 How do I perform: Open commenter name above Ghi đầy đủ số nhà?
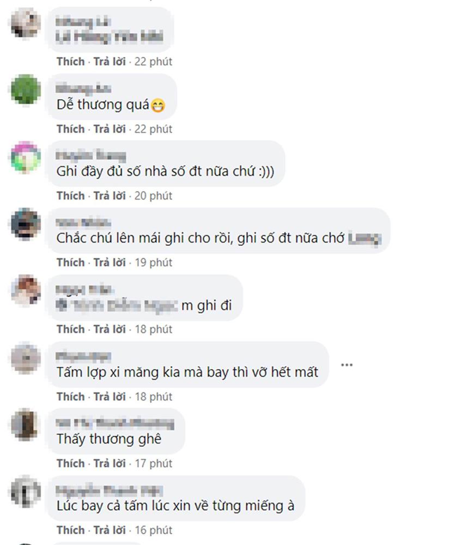(90, 155)
